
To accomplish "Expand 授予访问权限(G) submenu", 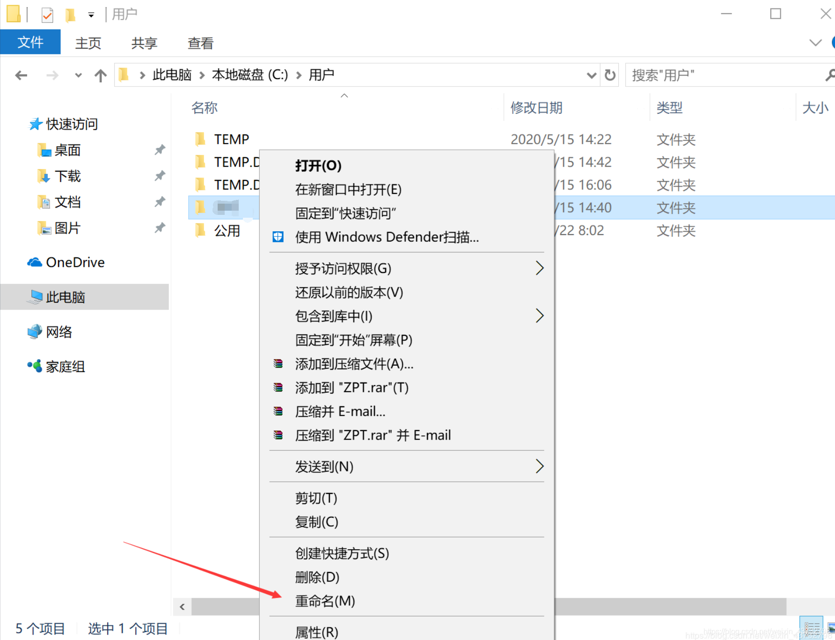I will pyautogui.click(x=407, y=268).
